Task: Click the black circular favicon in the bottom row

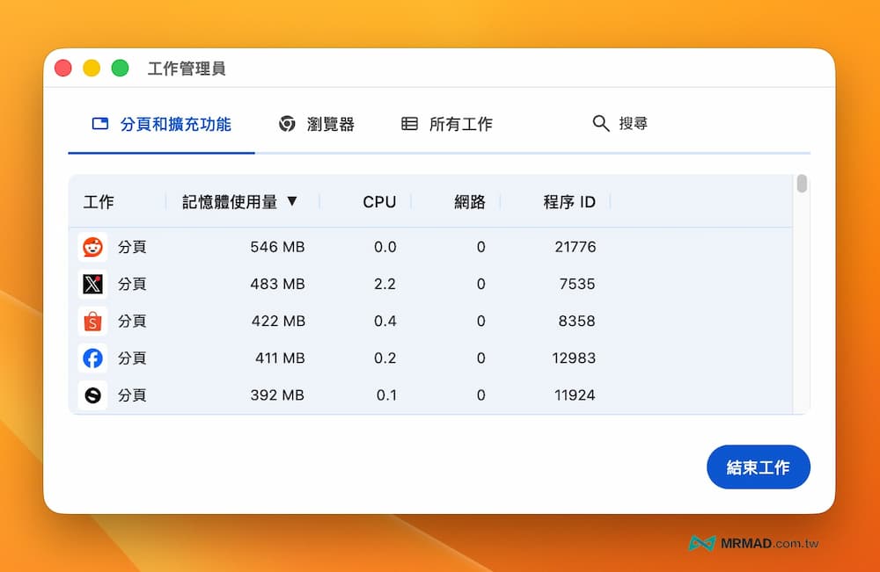Action: (x=92, y=395)
